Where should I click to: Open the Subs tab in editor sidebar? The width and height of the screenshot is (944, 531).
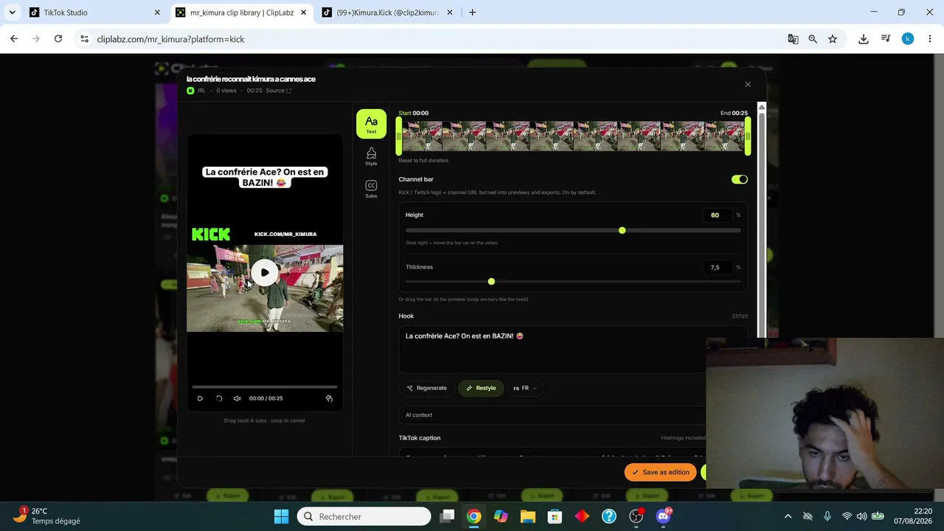click(371, 189)
